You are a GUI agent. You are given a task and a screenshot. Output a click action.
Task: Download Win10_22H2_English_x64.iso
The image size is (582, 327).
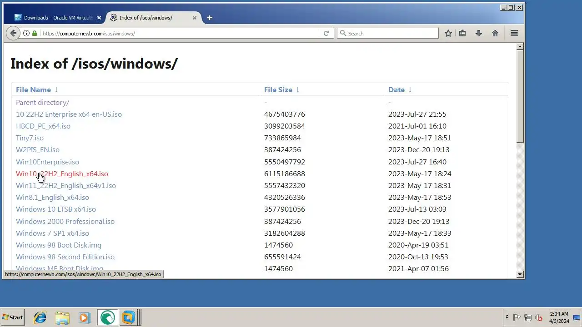62,174
